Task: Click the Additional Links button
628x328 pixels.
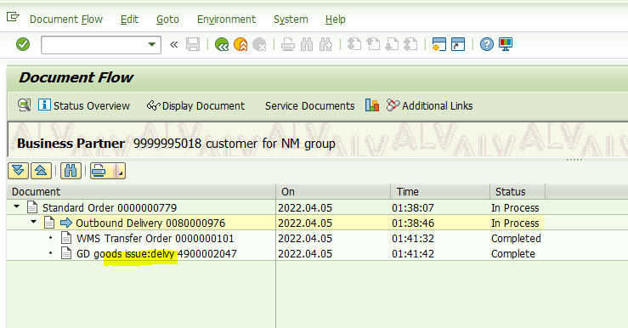Action: click(429, 105)
